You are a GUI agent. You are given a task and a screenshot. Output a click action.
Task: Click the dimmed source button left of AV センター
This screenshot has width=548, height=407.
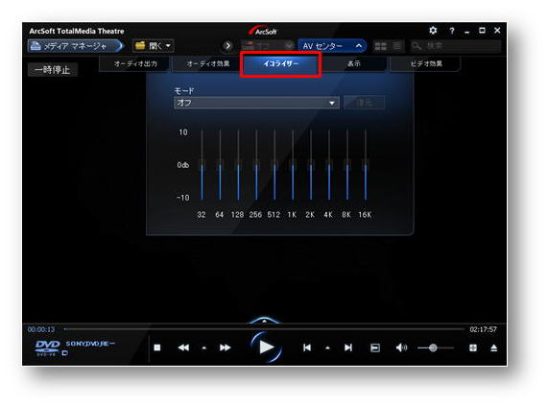(268, 46)
